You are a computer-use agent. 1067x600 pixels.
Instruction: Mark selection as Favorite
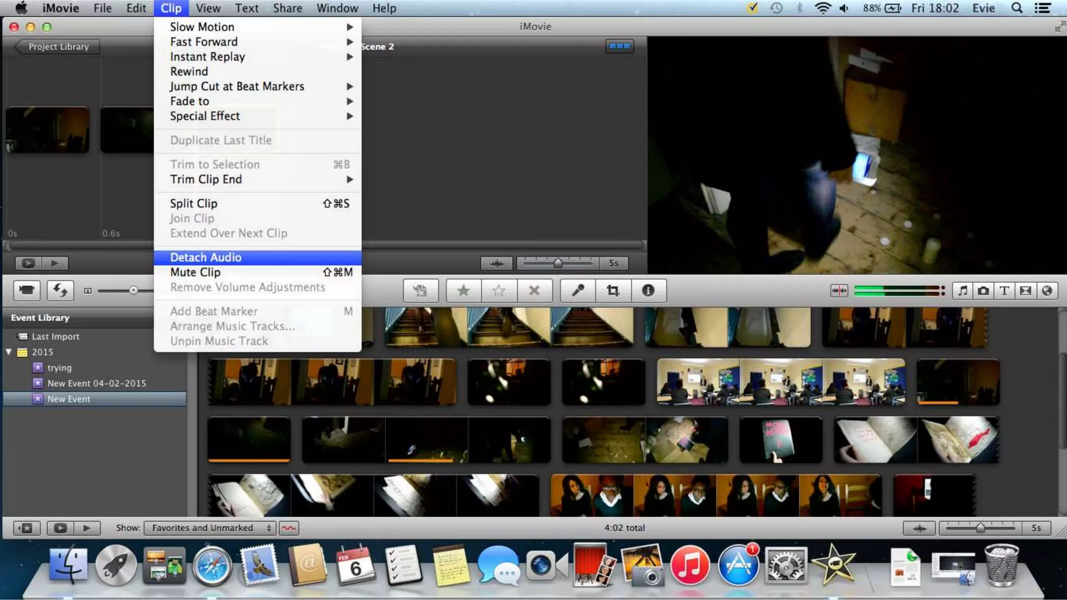point(464,291)
